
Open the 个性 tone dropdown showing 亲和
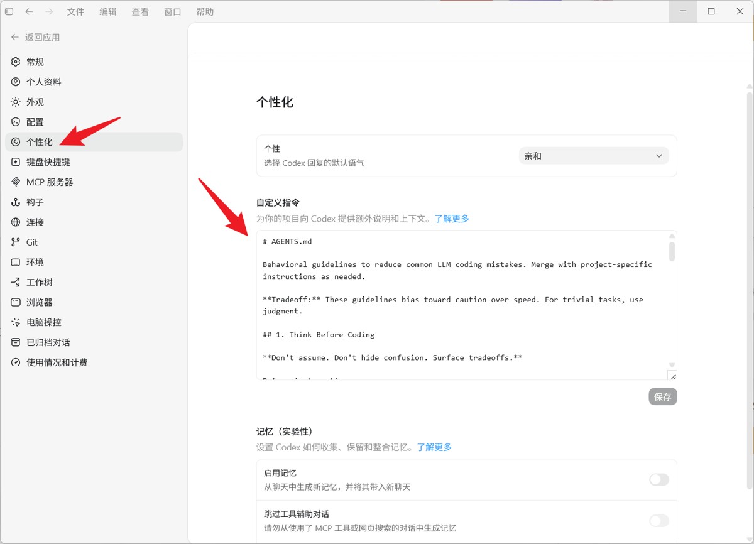pos(594,156)
